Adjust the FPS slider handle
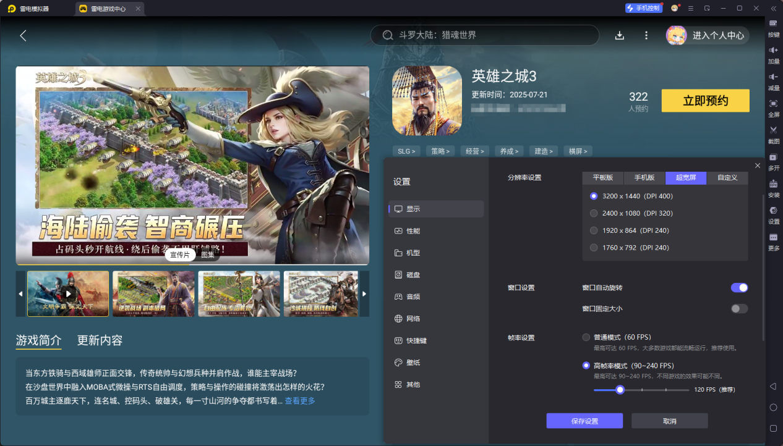This screenshot has width=783, height=446. pyautogui.click(x=620, y=390)
